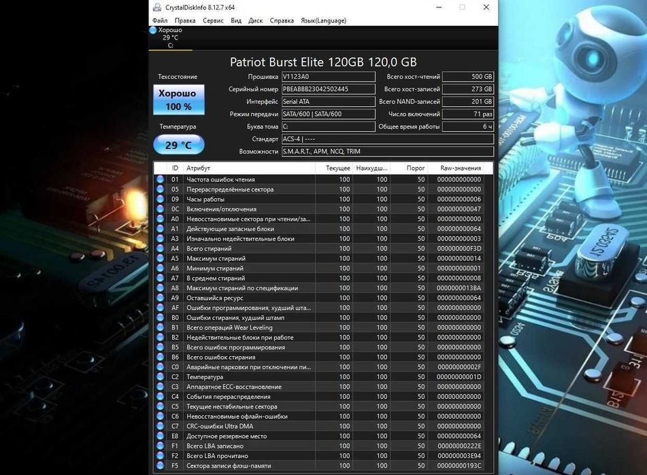Click status icon for Сектора записи флэш-памяти row
This screenshot has width=647, height=475.
pyautogui.click(x=160, y=466)
